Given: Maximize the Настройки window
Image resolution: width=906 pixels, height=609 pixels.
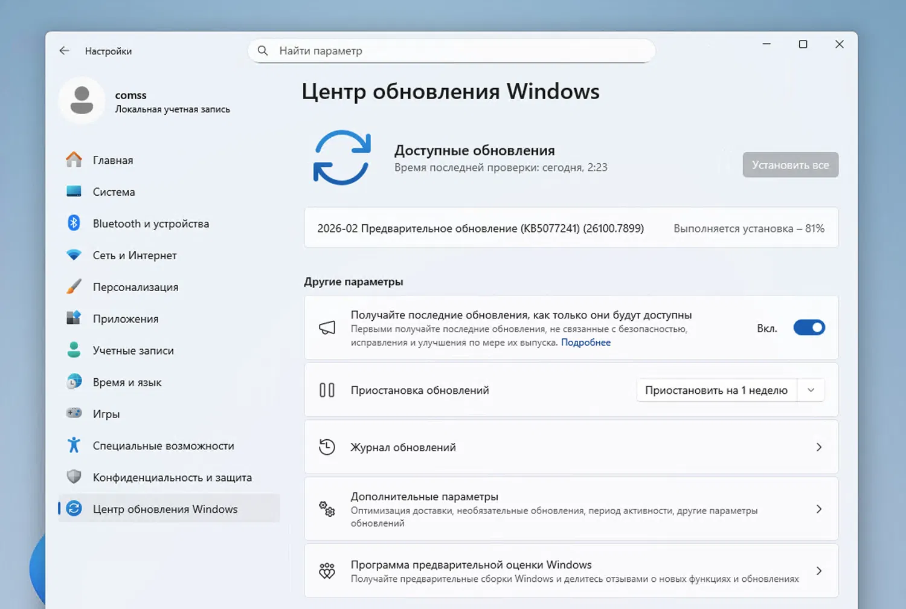Looking at the screenshot, I should tap(803, 44).
